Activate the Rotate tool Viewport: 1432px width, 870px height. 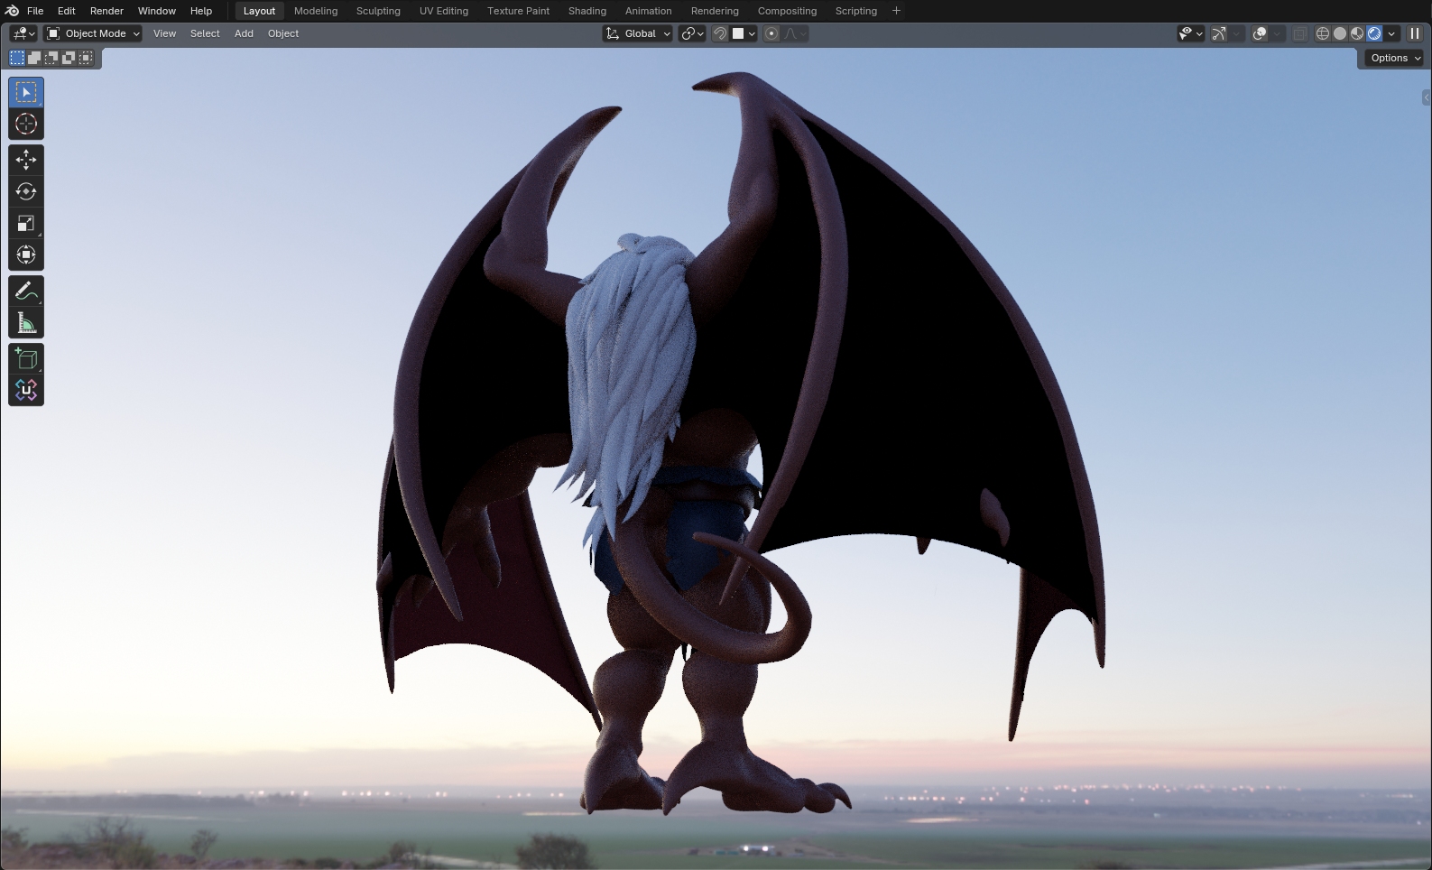[x=26, y=191]
